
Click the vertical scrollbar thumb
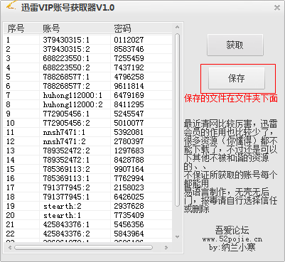pyautogui.click(x=177, y=120)
